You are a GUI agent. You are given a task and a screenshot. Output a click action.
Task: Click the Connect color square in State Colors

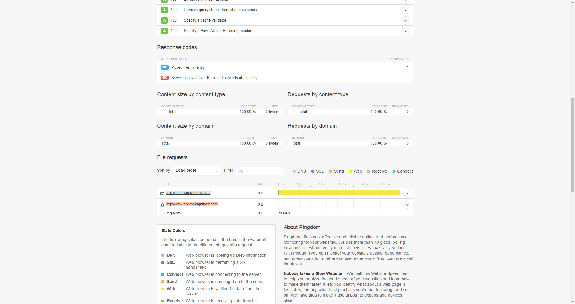pos(163,275)
